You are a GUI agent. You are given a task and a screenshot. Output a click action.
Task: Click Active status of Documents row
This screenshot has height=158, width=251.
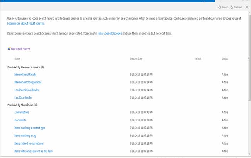[x=225, y=120]
